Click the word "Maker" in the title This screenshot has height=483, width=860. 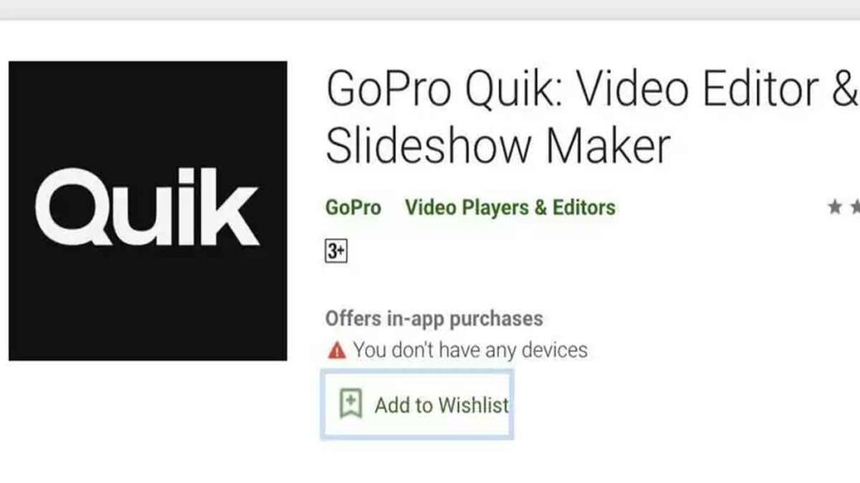[x=608, y=146]
